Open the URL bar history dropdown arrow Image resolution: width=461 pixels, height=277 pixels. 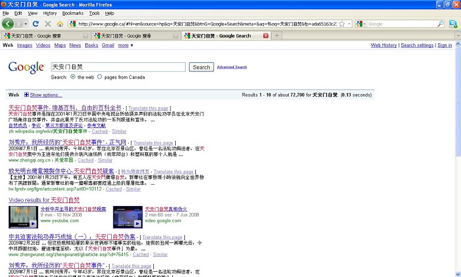(349, 24)
